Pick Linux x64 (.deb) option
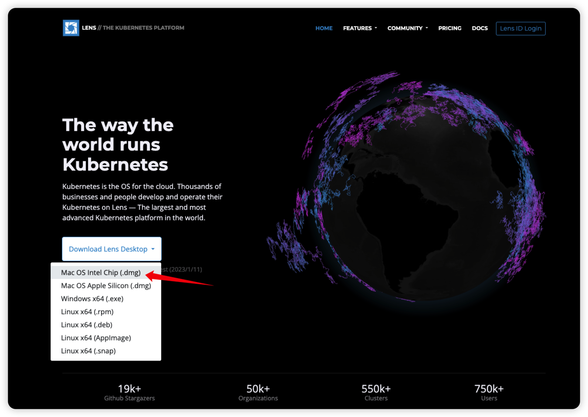588x417 pixels. coord(106,325)
